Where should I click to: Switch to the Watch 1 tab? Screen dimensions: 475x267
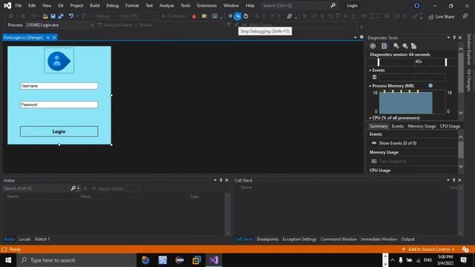coord(42,239)
